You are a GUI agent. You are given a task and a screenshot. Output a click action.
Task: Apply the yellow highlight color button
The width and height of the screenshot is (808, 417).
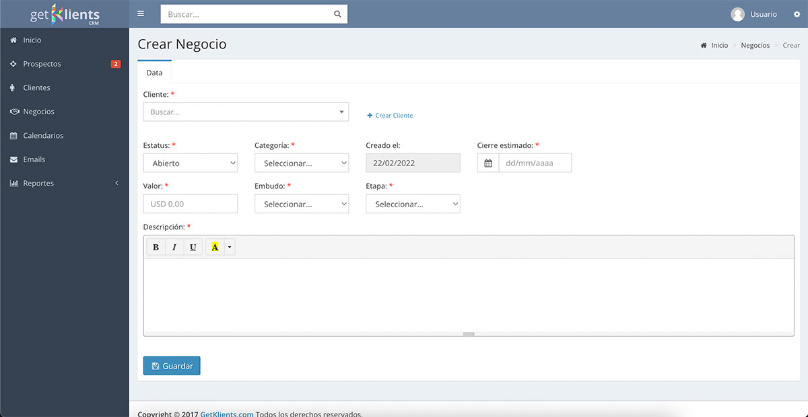point(215,248)
